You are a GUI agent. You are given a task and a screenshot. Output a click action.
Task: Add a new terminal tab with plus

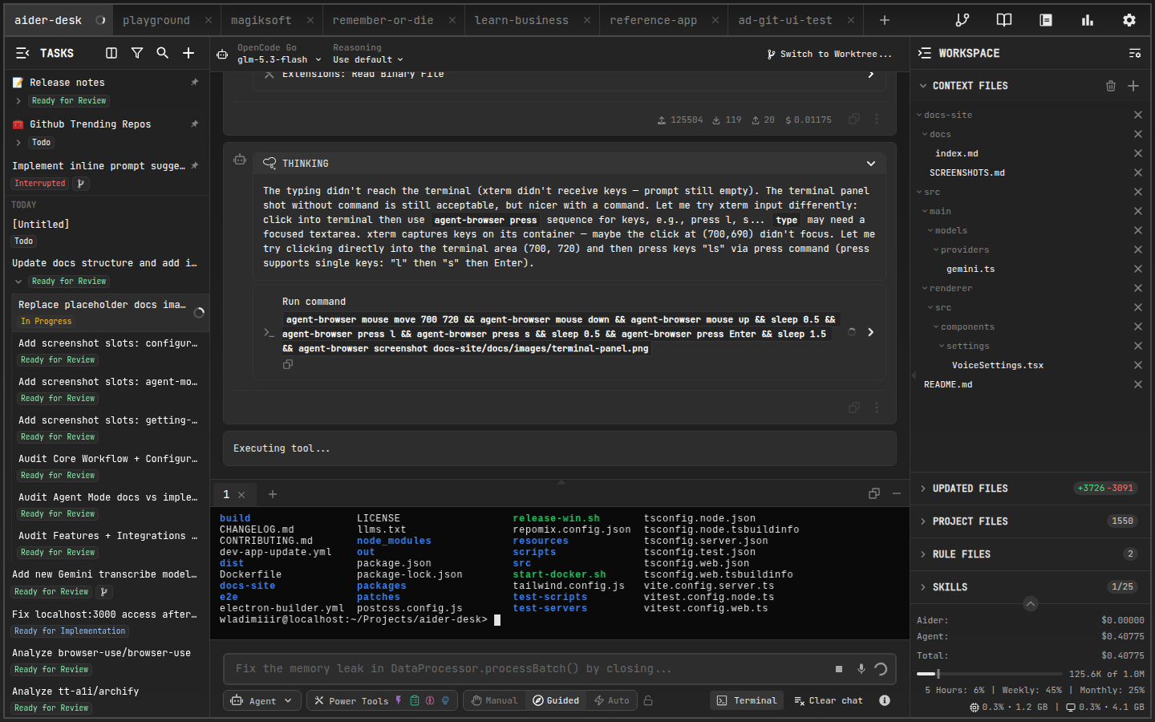273,494
